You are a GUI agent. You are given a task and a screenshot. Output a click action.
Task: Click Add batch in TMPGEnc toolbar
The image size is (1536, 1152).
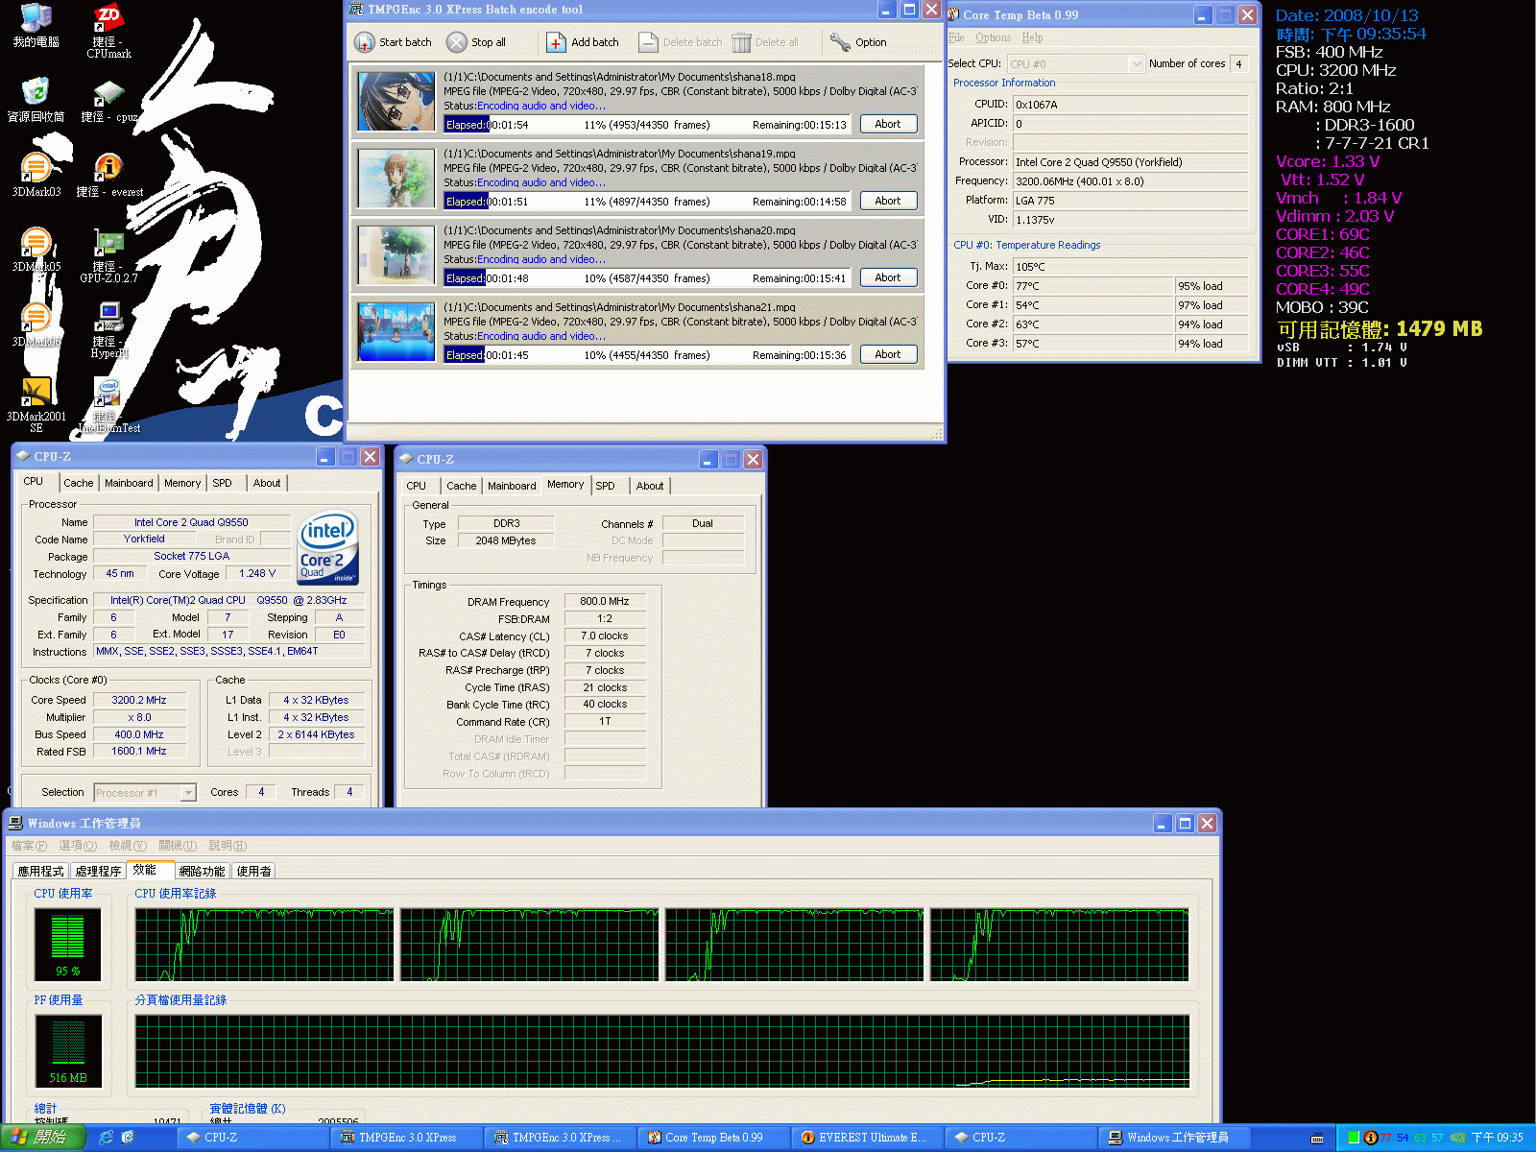click(x=583, y=42)
